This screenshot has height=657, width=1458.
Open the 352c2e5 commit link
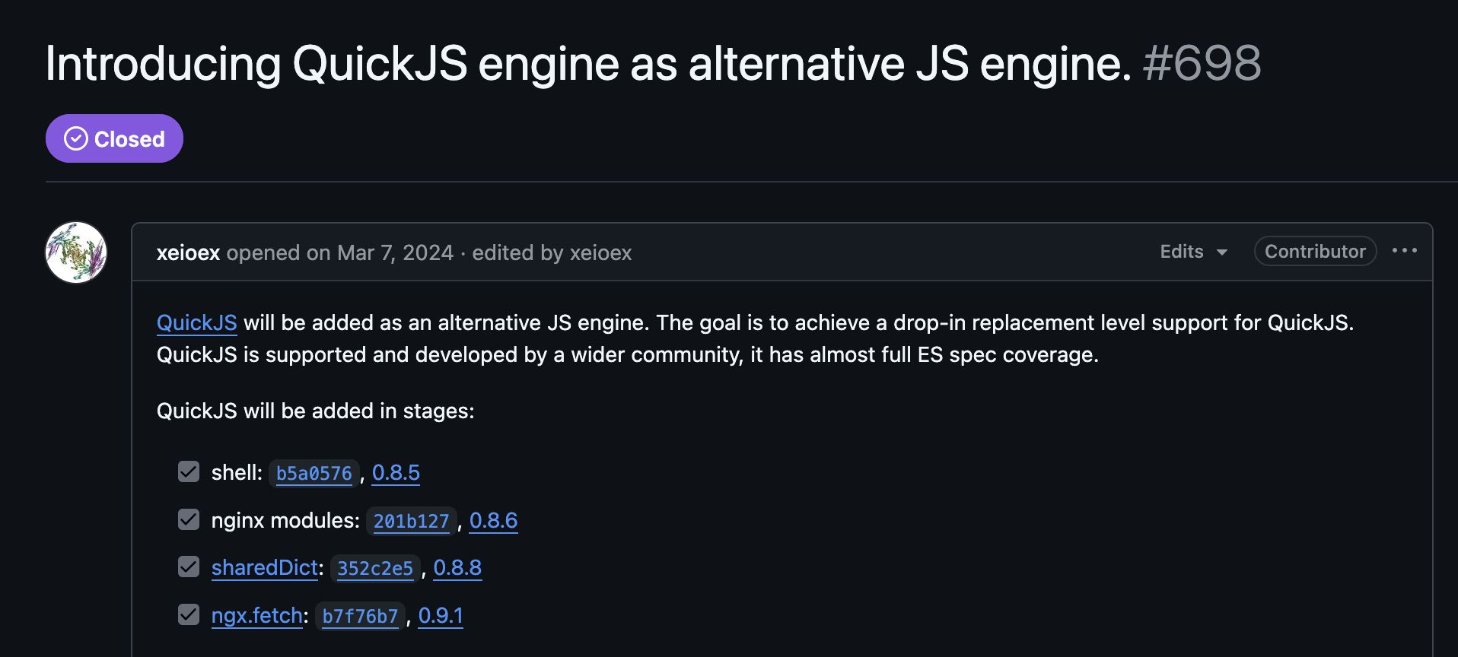pyautogui.click(x=375, y=568)
